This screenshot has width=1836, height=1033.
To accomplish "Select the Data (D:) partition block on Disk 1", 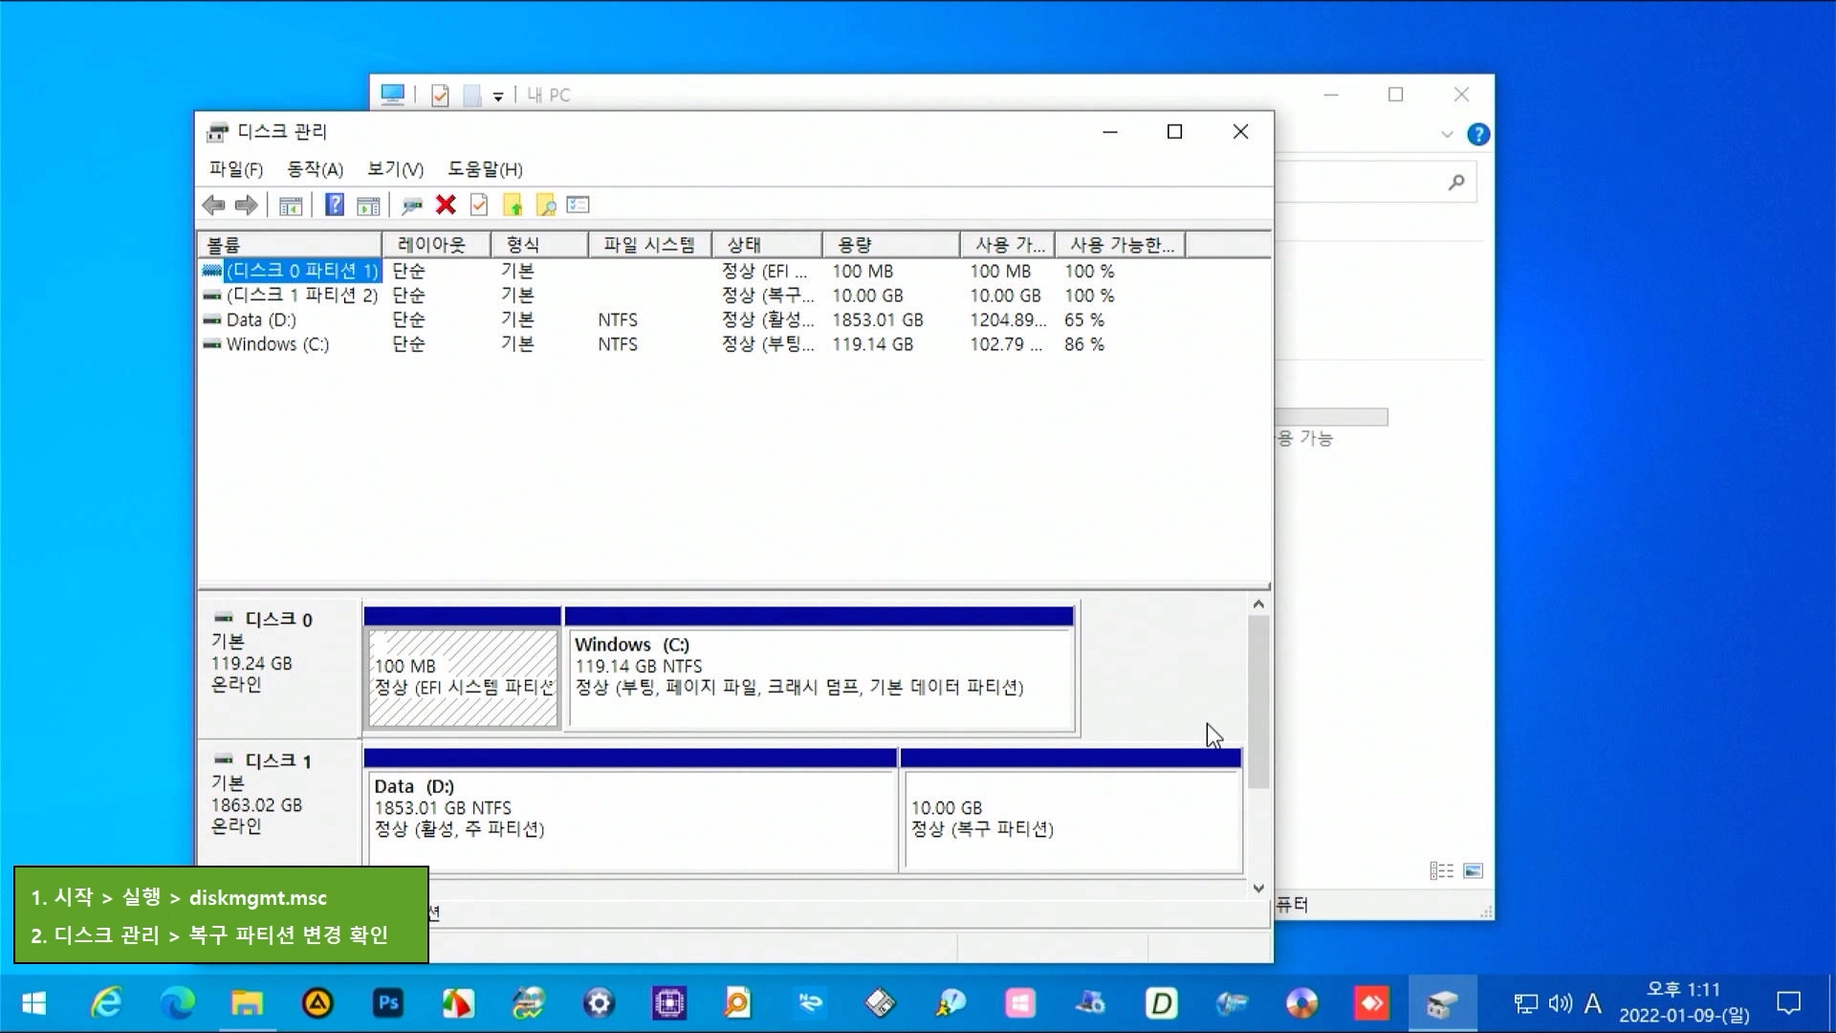I will (x=630, y=810).
